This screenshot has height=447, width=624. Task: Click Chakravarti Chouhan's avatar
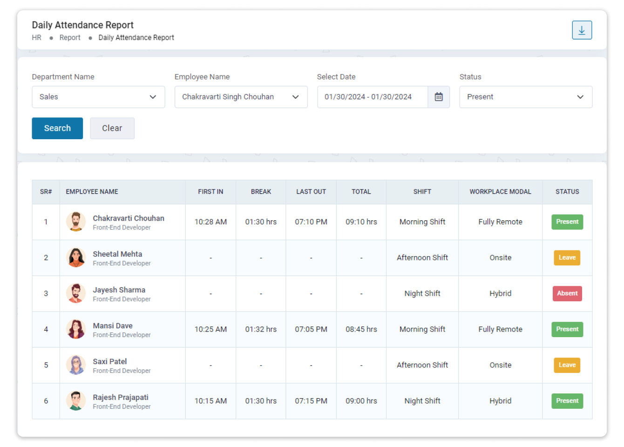tap(76, 222)
